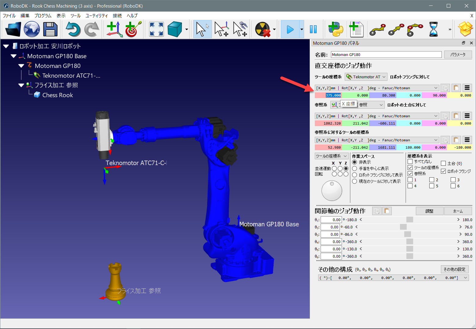
Task: Select the hidden workspace radio button
Action: 354,162
